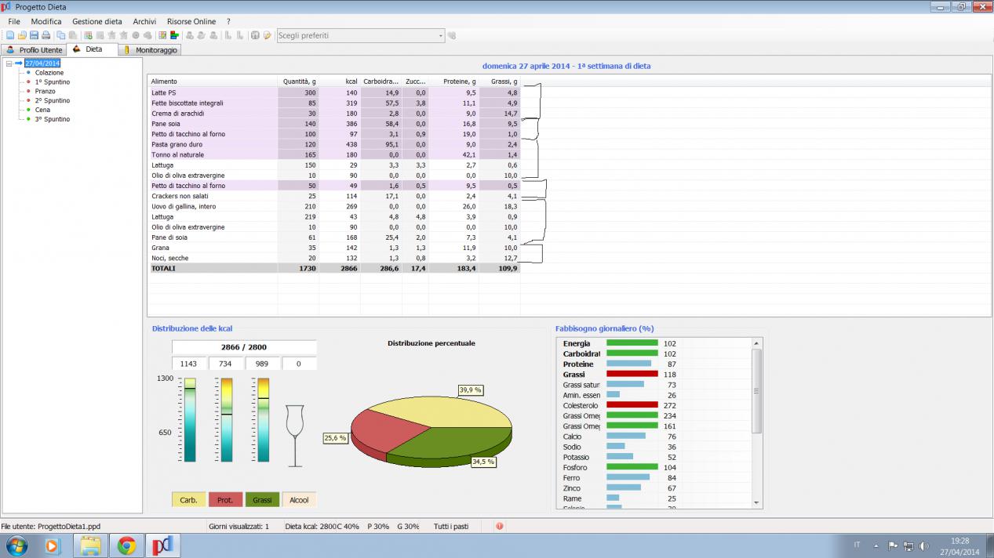Switch to the Monitoraggio tab
This screenshot has width=994, height=558.
point(151,50)
